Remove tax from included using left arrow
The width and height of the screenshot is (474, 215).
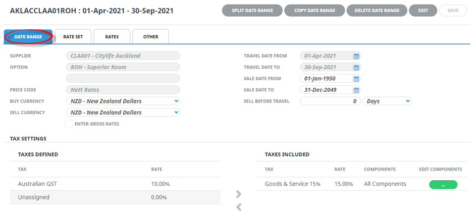click(238, 207)
